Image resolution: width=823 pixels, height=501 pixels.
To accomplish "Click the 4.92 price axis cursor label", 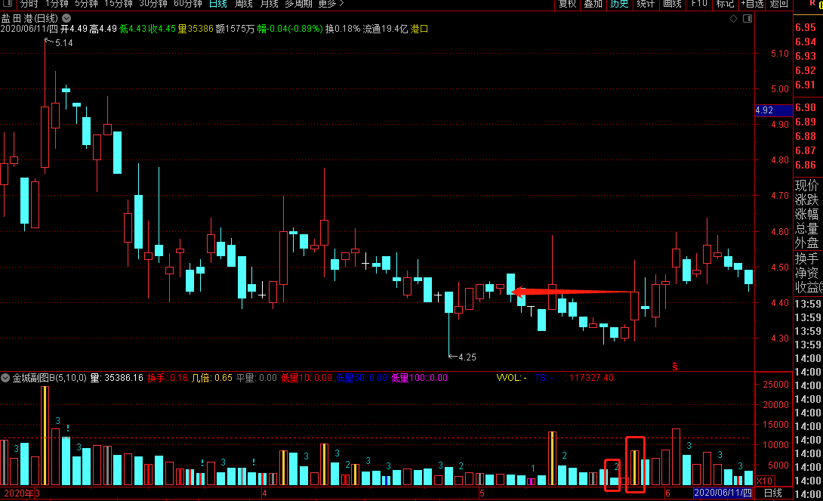I will pyautogui.click(x=773, y=110).
